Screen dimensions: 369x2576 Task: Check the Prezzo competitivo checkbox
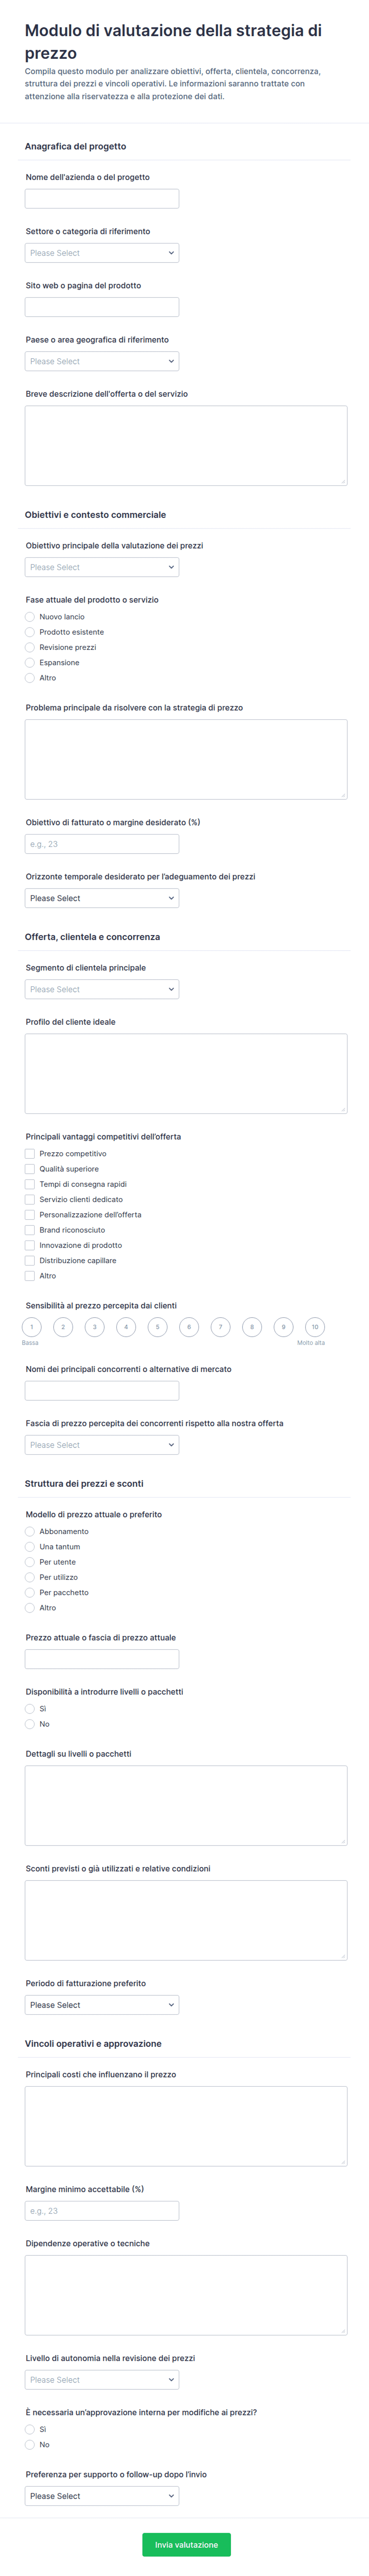point(30,1154)
